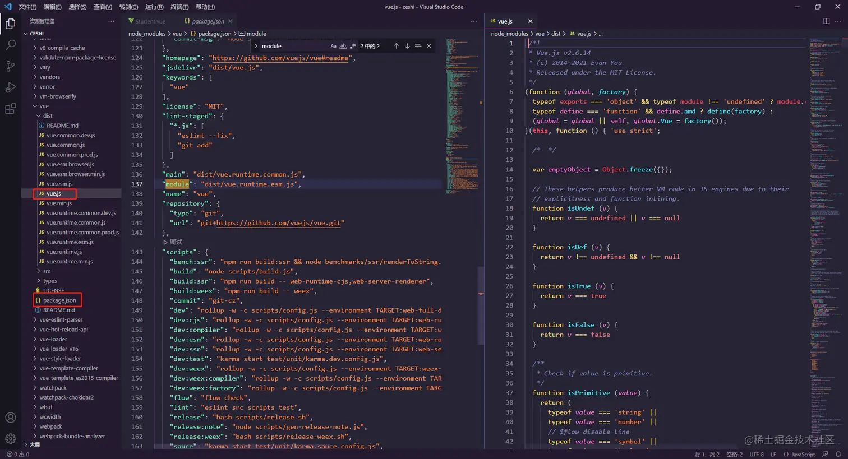
Task: Expand the outline section at explorer bottom
Action: click(x=35, y=444)
